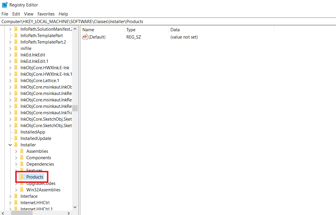Expand the Interface key
Viewport: 336px width, 215px height.
click(x=10, y=196)
